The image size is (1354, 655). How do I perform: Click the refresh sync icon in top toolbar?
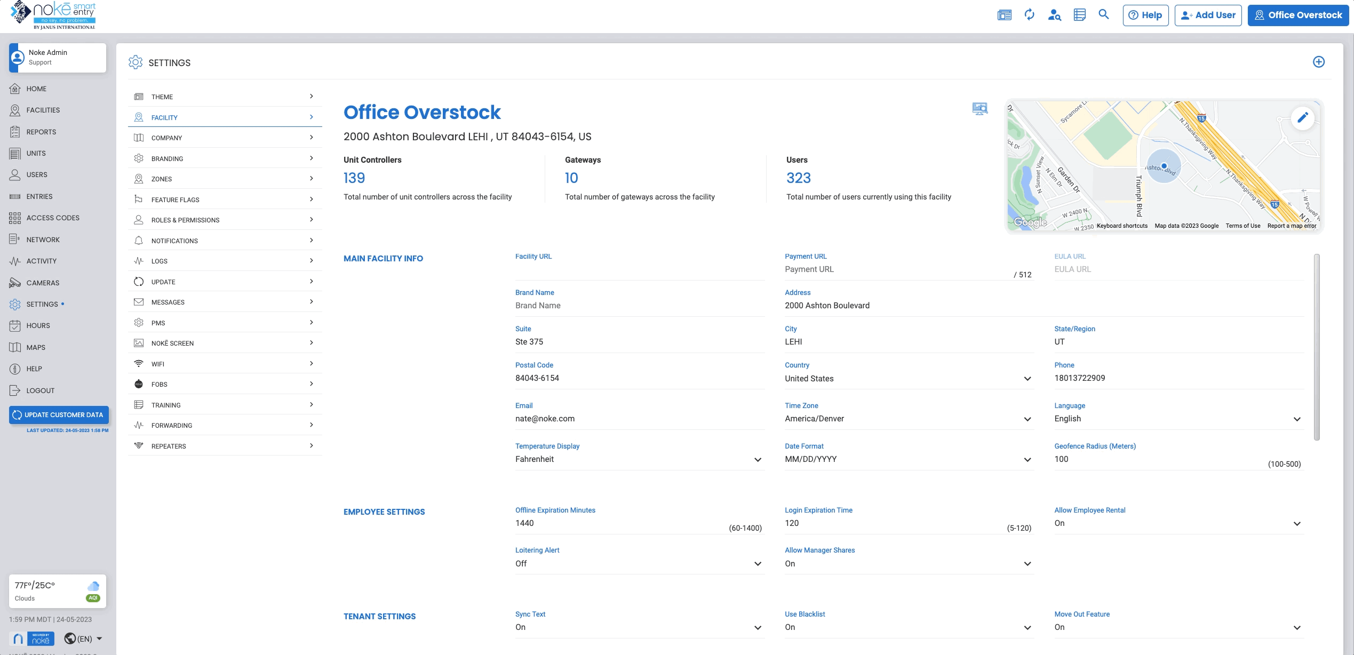coord(1030,15)
